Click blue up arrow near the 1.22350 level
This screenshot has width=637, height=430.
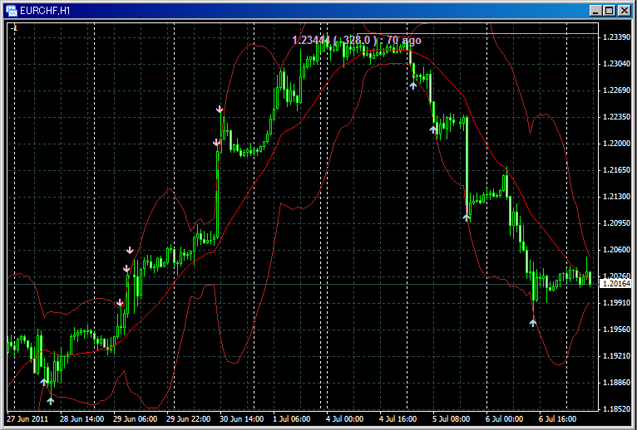click(433, 129)
